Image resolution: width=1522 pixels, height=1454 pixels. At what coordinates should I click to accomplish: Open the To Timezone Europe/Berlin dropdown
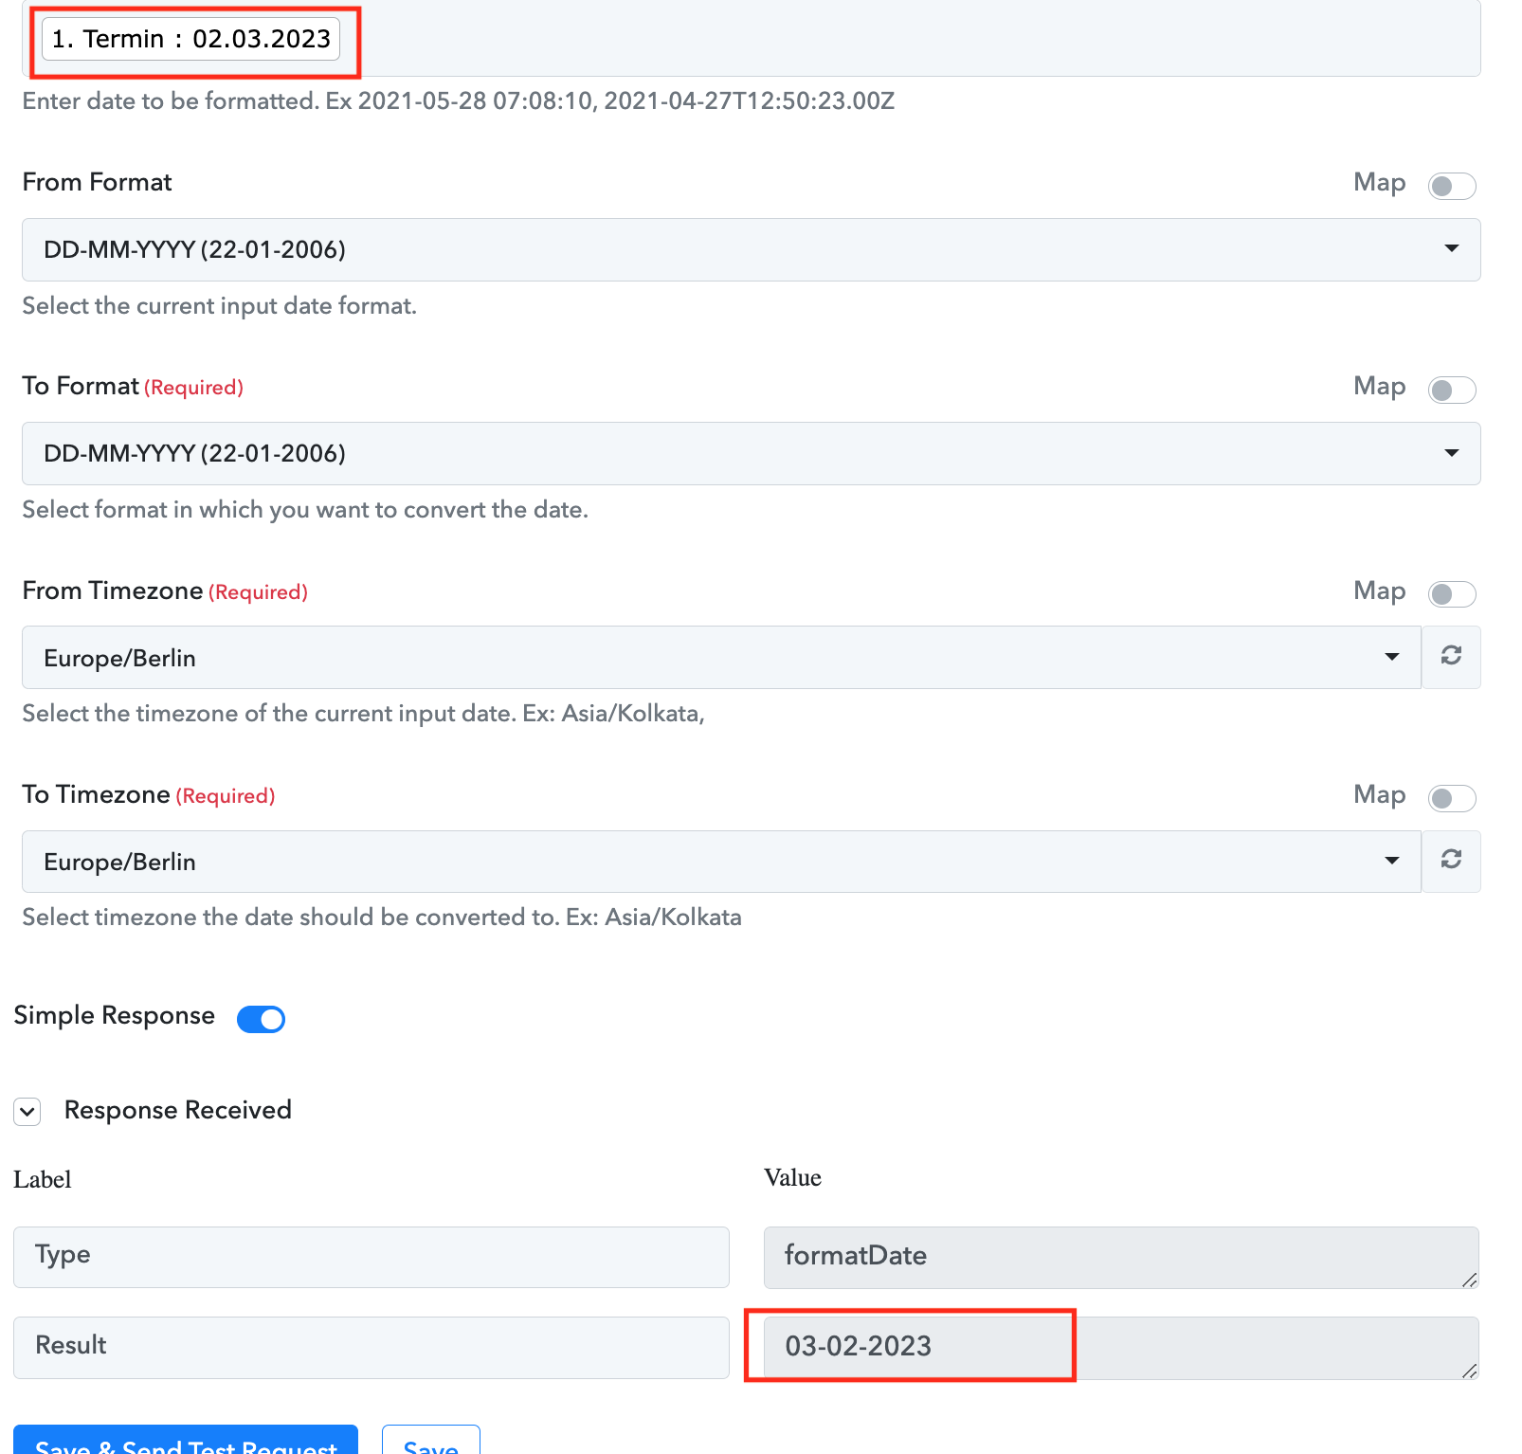click(720, 861)
